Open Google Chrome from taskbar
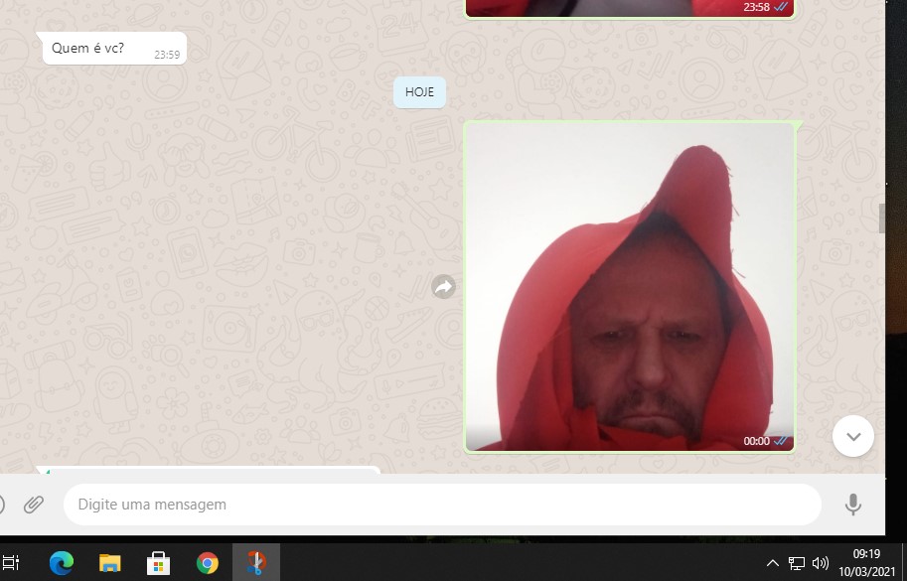907x581 pixels. point(207,562)
